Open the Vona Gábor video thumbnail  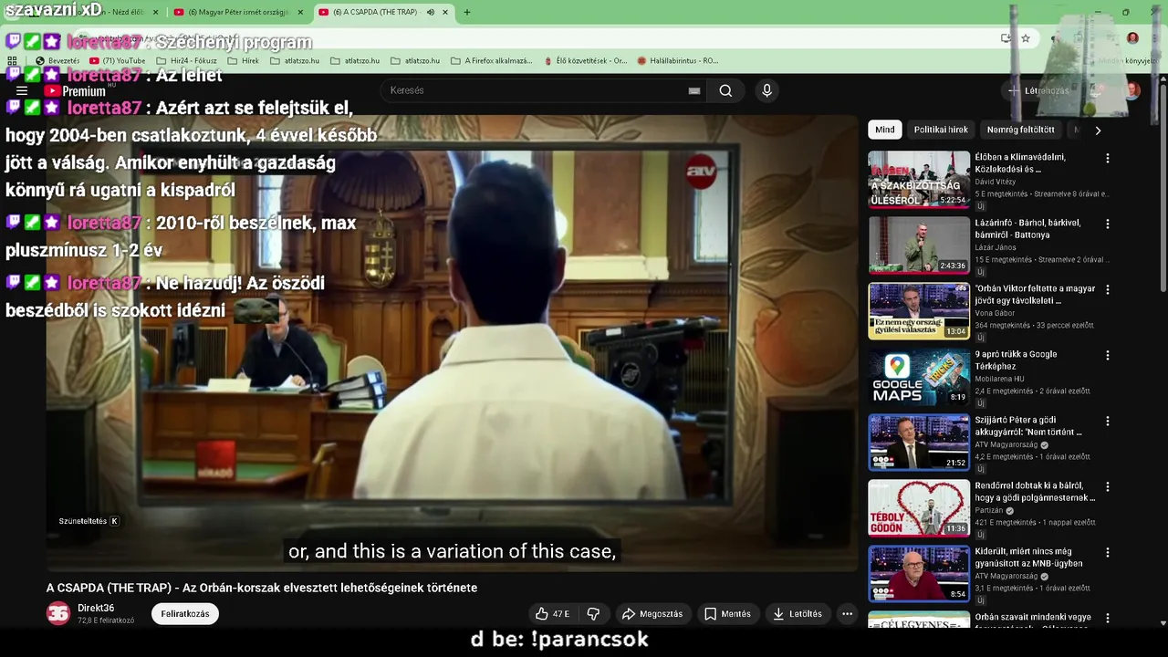click(x=919, y=311)
